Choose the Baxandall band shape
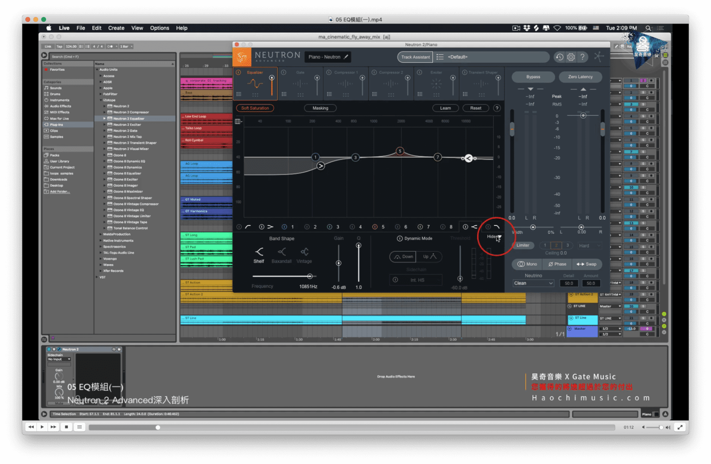 (x=282, y=255)
